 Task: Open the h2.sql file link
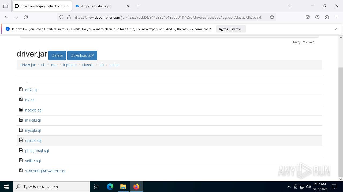click(30, 100)
